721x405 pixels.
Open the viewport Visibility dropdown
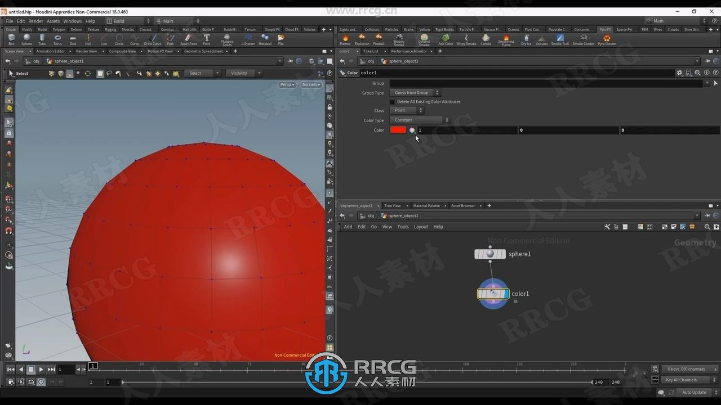pyautogui.click(x=244, y=73)
